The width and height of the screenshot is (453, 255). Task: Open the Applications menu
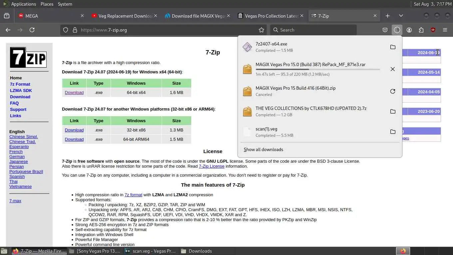[x=23, y=4]
